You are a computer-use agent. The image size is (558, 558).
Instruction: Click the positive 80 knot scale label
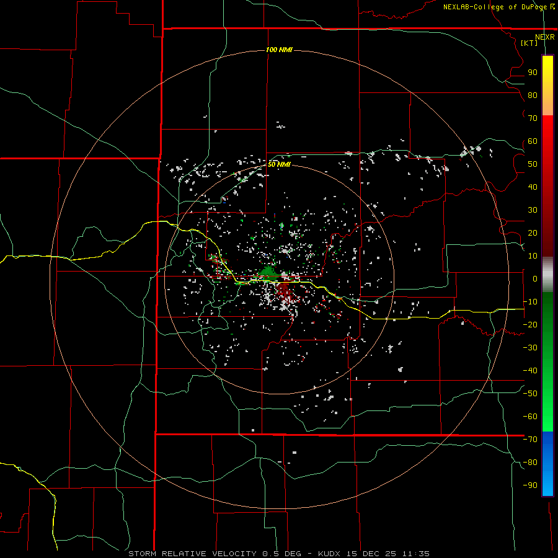coord(533,95)
